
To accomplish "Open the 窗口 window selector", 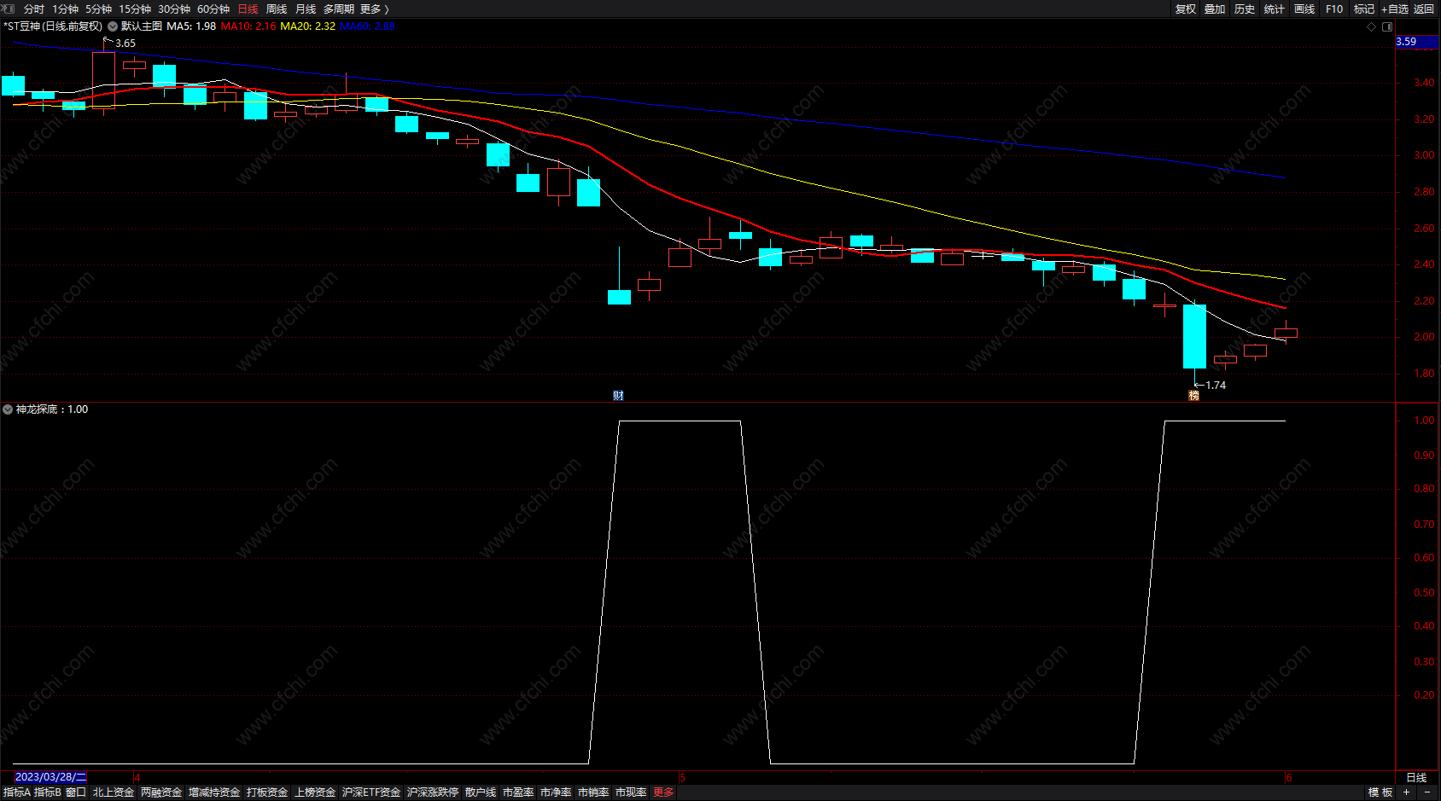I will [76, 792].
